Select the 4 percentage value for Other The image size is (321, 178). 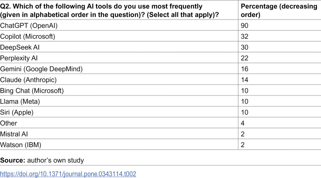pos(243,123)
